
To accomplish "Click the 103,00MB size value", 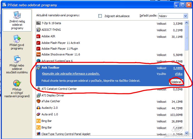I will (176, 115).
